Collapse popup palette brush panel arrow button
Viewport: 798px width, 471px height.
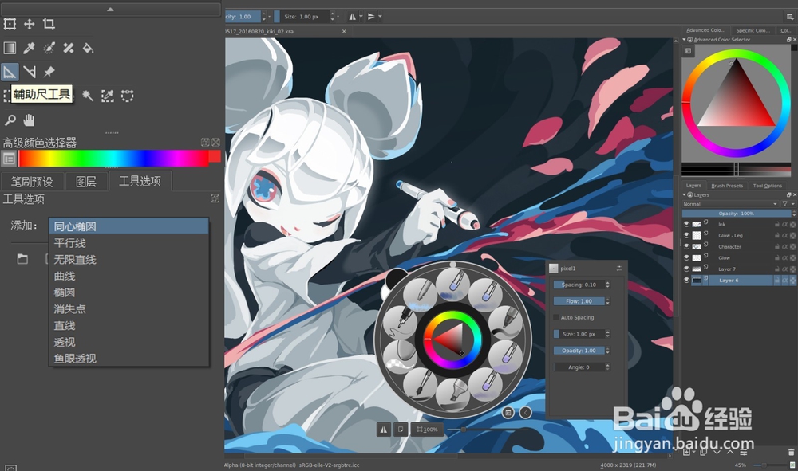pyautogui.click(x=526, y=413)
